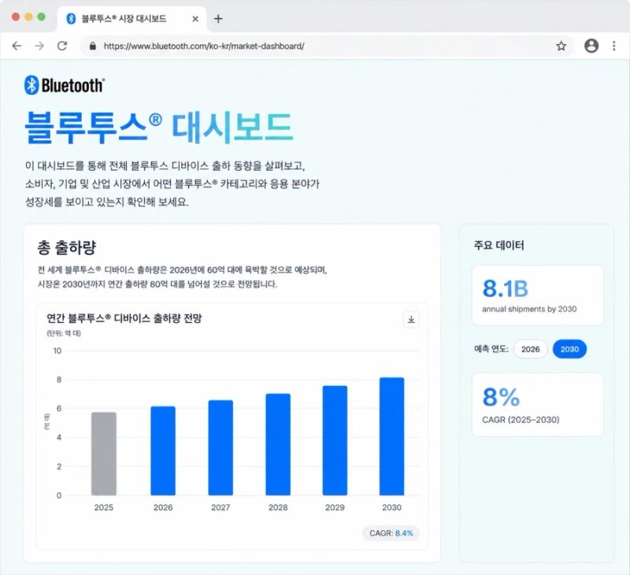The image size is (630, 575).
Task: Click the 주요 데이터 heading
Action: [x=499, y=245]
